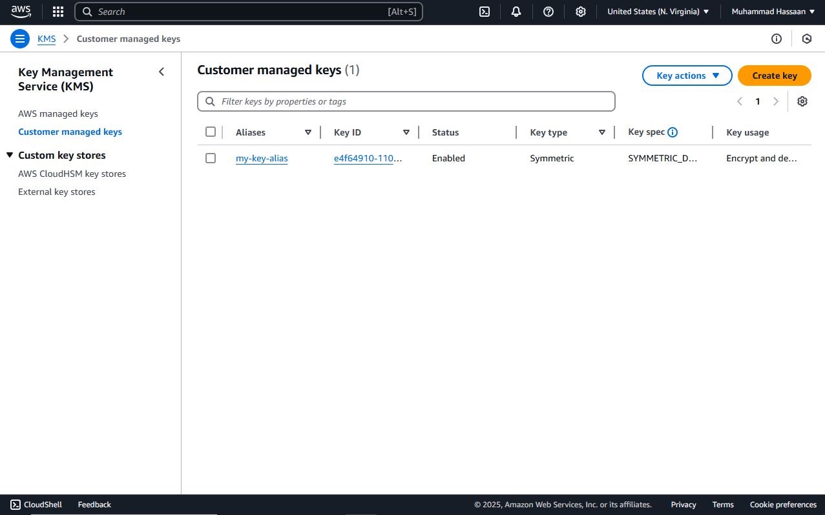
Task: Open AWS managed keys in sidebar
Action: pos(58,114)
